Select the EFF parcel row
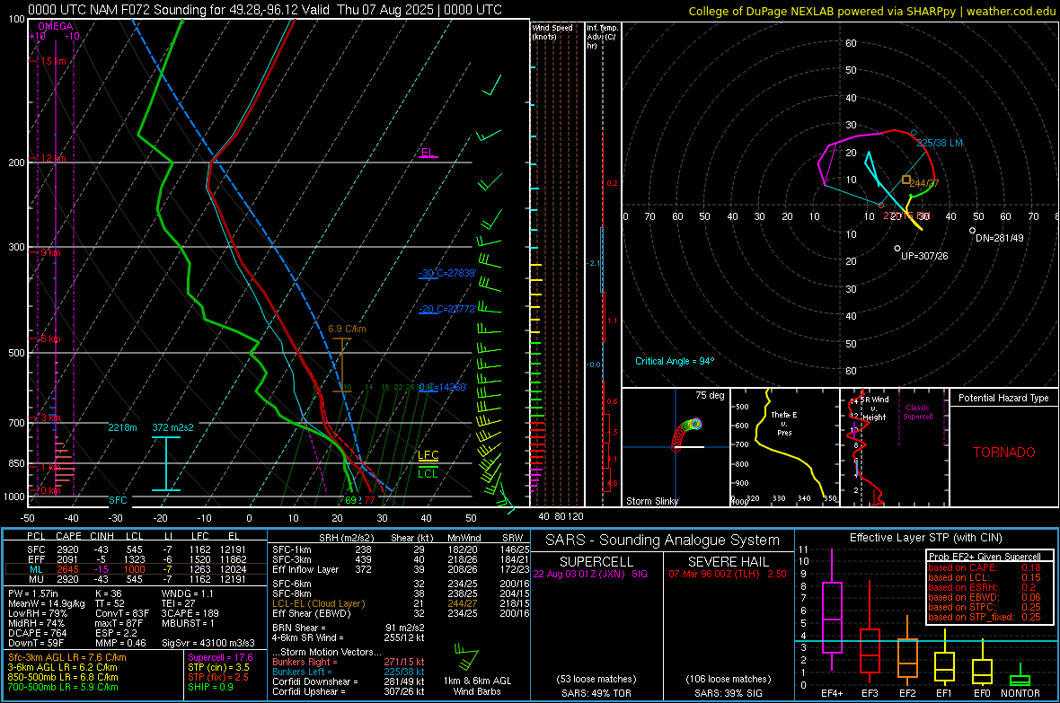The image size is (1060, 703). pos(135,559)
